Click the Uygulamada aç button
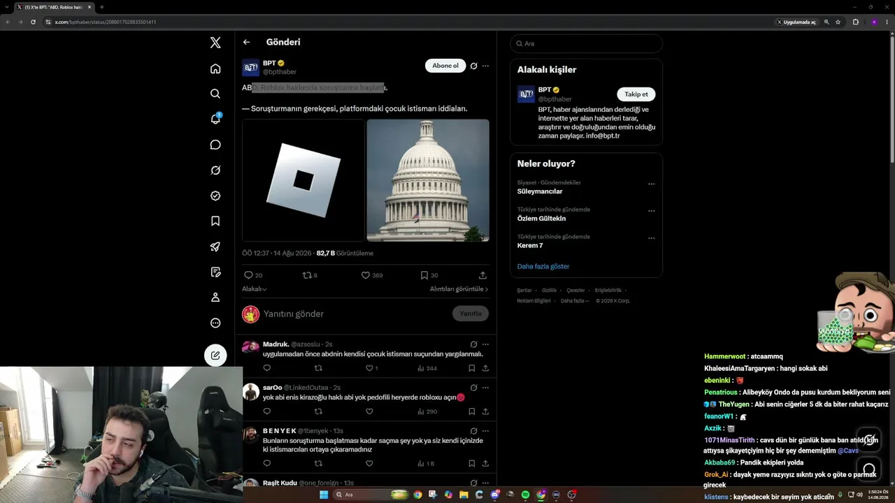895x503 pixels. tap(796, 22)
